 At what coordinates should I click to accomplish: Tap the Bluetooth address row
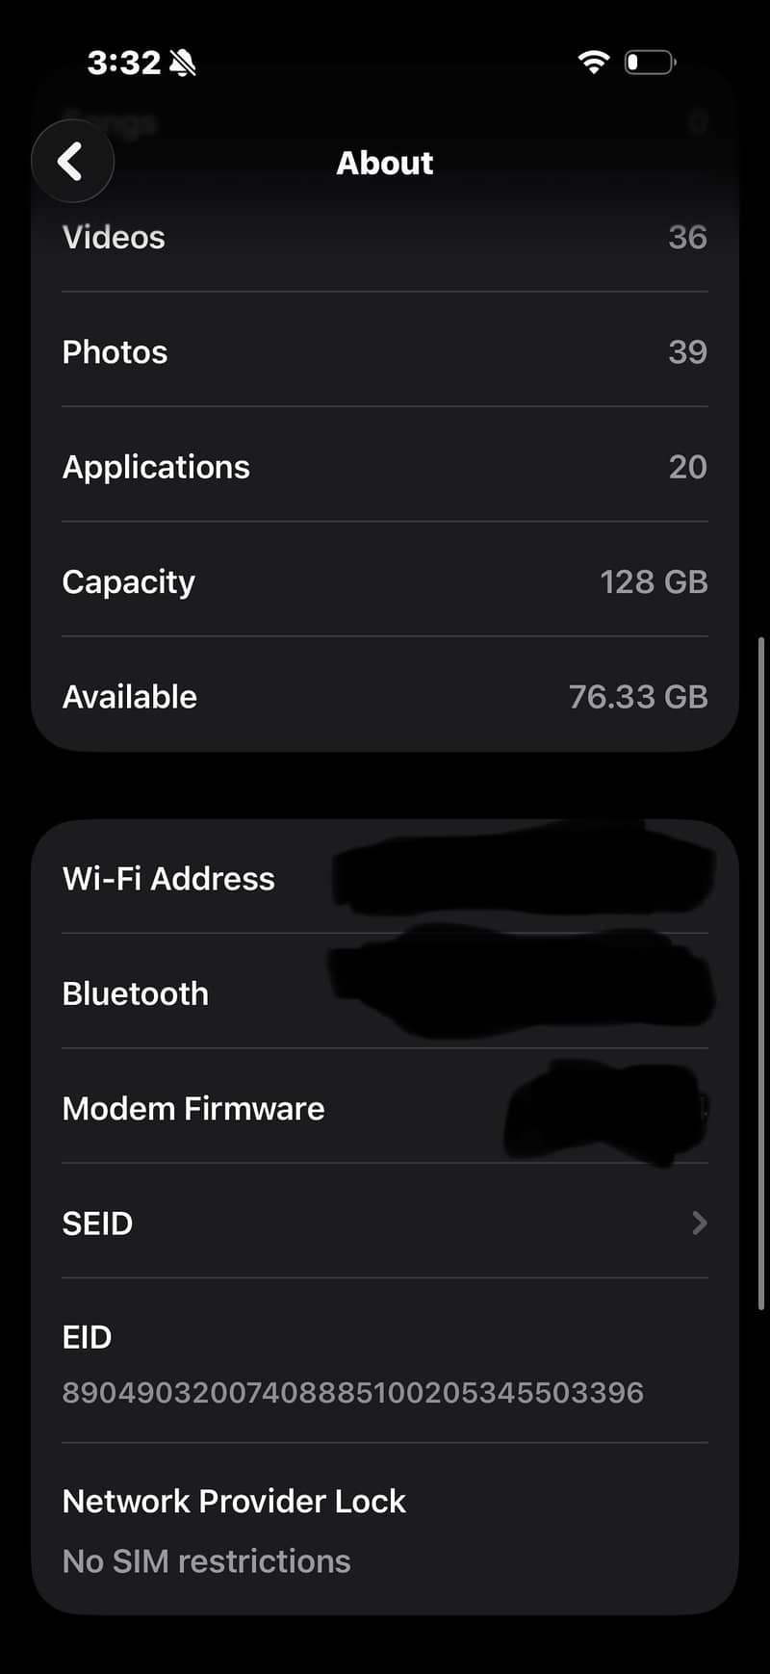(x=385, y=993)
